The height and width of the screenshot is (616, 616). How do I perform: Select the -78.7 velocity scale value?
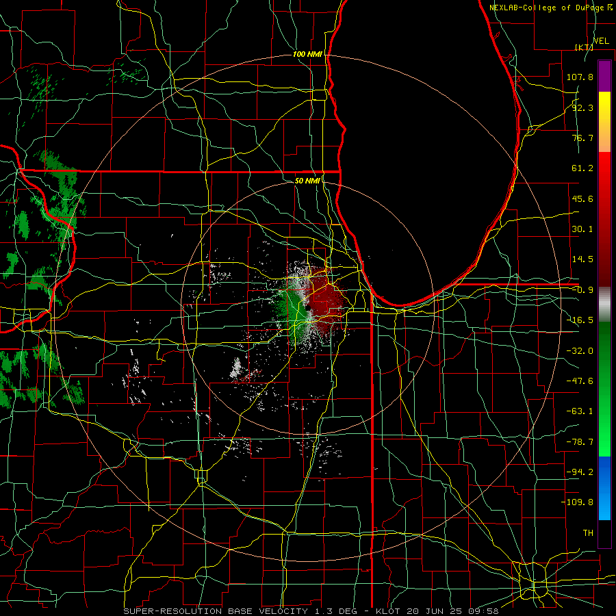[580, 442]
